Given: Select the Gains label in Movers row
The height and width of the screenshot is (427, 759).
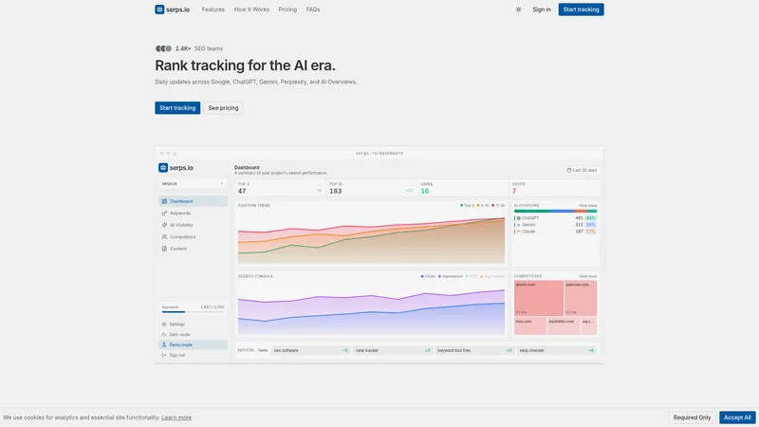Looking at the screenshot, I should click(x=263, y=350).
